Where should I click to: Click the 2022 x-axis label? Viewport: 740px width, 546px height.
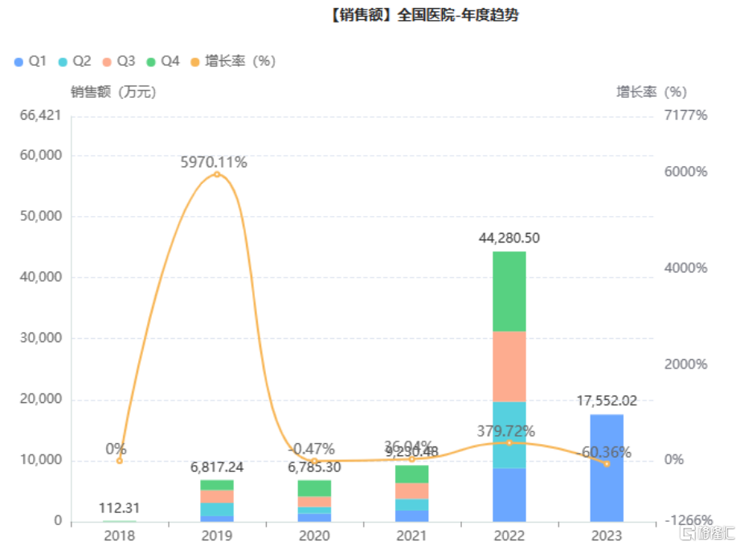tap(509, 536)
